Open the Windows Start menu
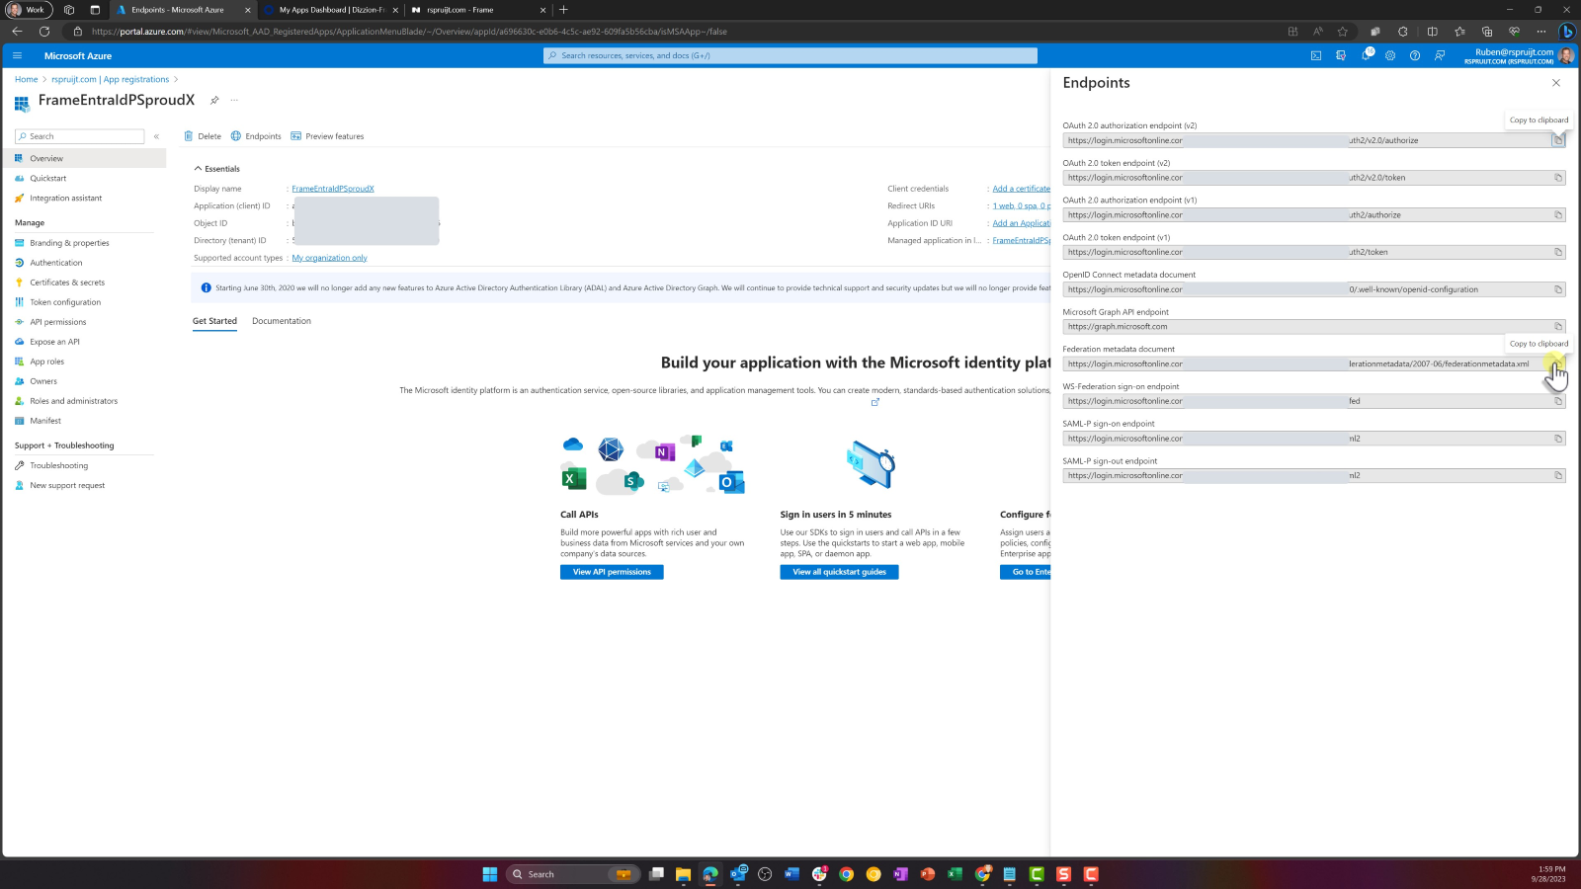Screen dimensions: 1581x889 [489, 874]
